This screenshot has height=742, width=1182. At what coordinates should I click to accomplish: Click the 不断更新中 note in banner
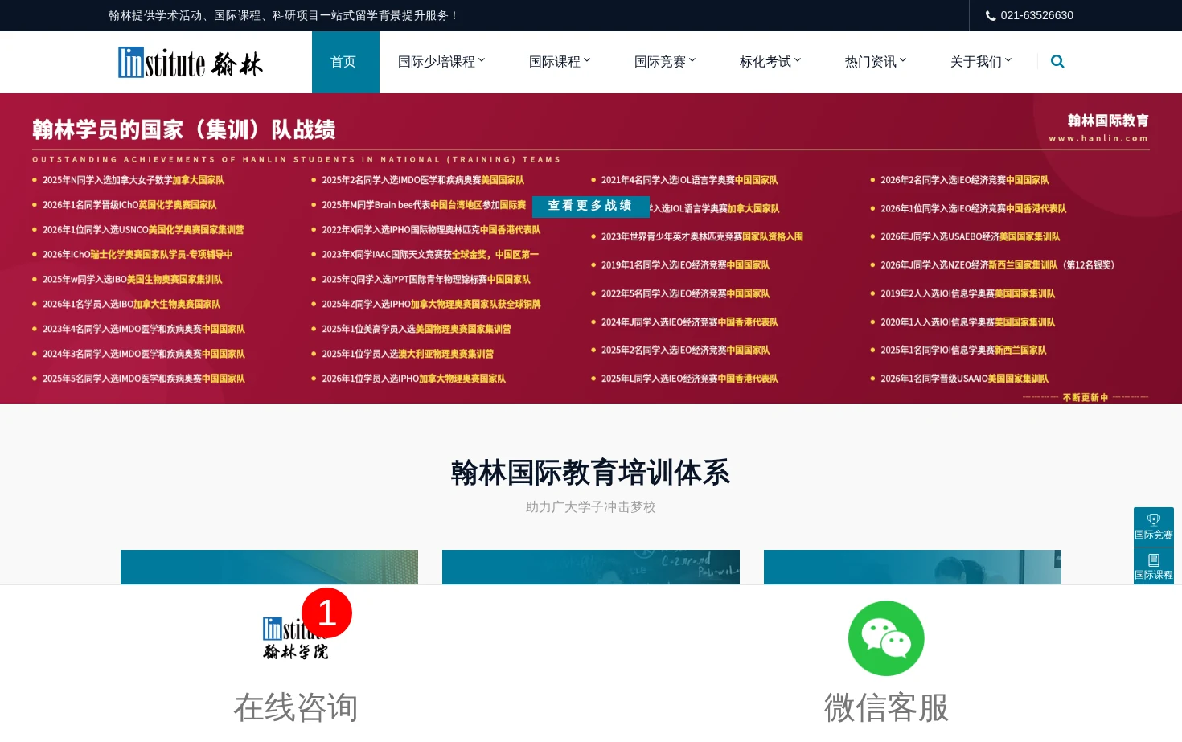pyautogui.click(x=1086, y=397)
